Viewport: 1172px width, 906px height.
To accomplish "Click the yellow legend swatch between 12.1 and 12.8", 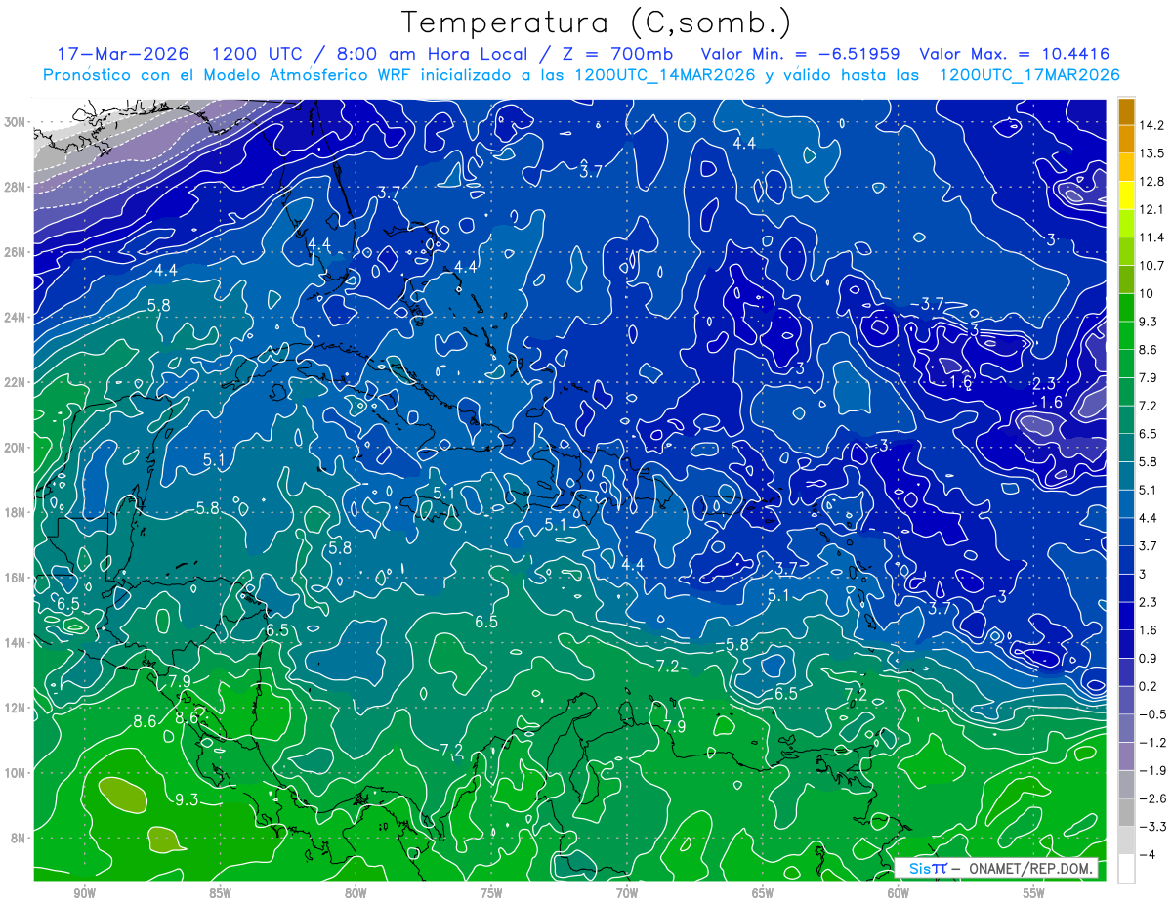I will [1126, 195].
